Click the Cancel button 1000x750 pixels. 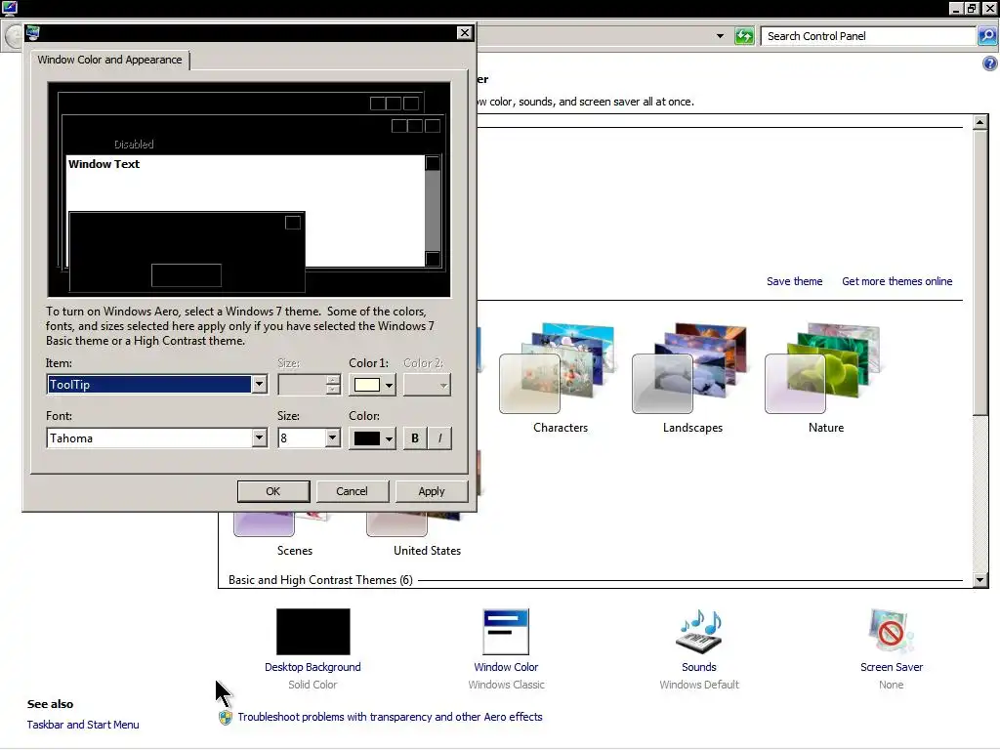(x=352, y=491)
